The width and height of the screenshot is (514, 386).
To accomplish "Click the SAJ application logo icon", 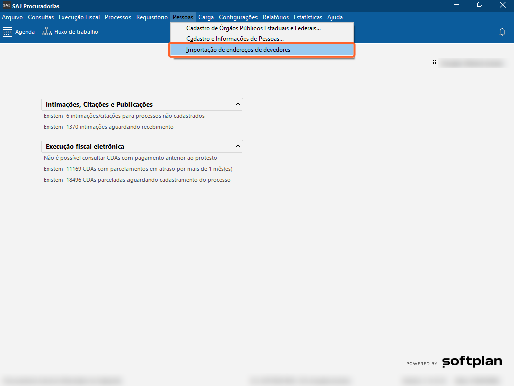I will 6,5.
